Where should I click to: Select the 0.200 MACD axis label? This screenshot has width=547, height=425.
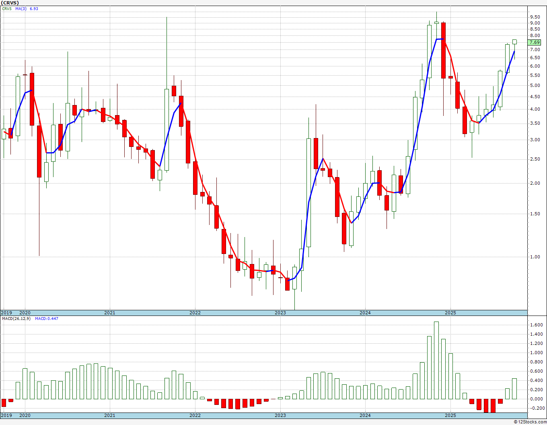click(x=536, y=390)
